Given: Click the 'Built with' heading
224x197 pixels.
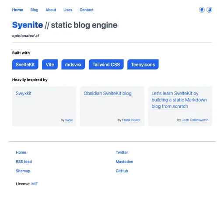Looking at the screenshot, I should (x=21, y=53).
